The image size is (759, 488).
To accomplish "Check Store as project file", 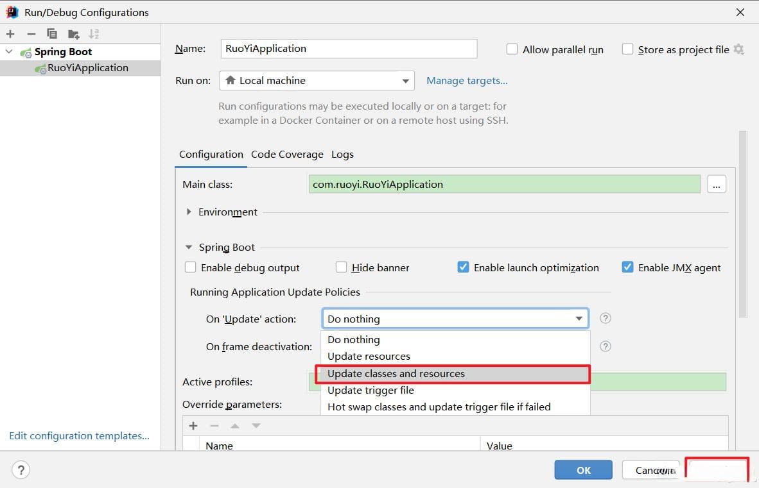I will [x=627, y=49].
